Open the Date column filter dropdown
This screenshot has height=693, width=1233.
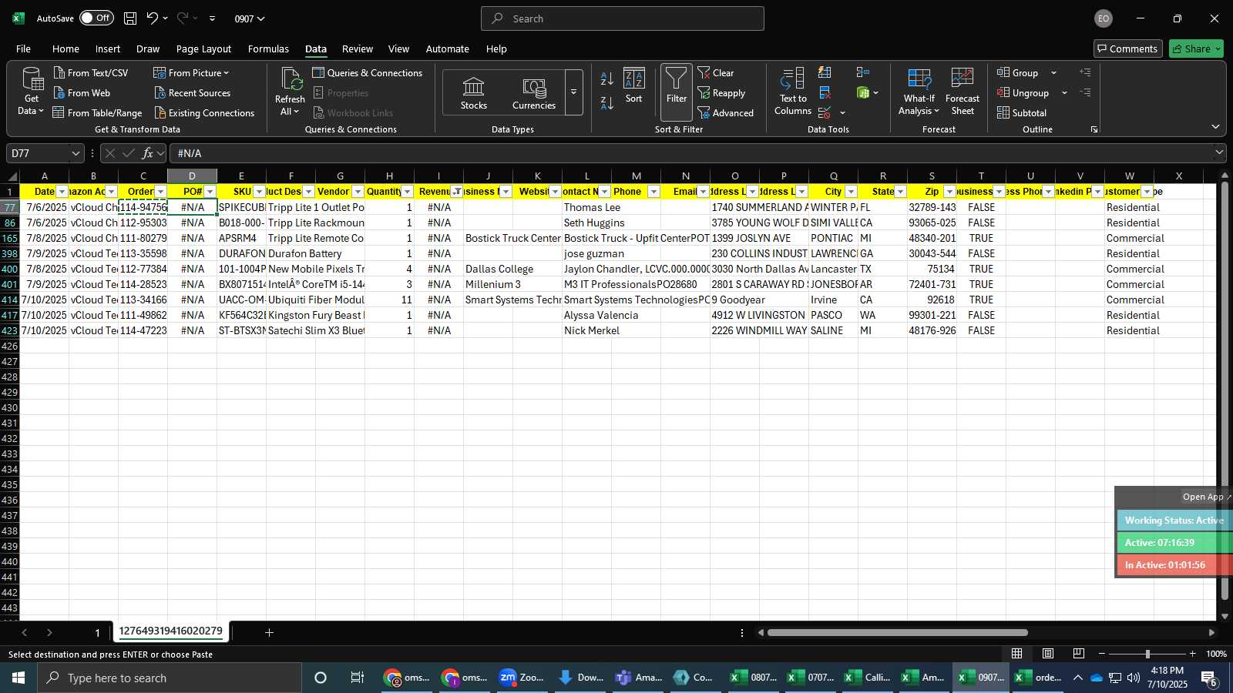pyautogui.click(x=62, y=192)
